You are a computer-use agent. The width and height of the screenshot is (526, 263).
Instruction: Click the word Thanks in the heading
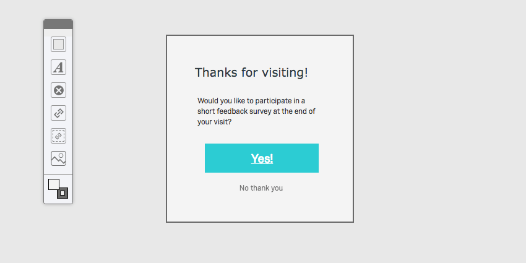[214, 72]
